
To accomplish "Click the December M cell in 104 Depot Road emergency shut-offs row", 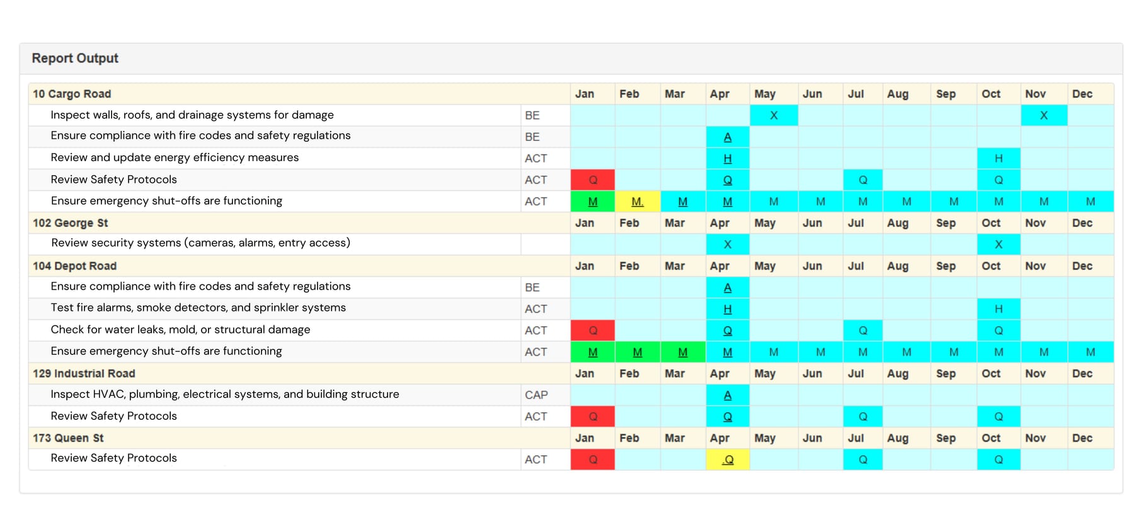I will tap(1091, 352).
